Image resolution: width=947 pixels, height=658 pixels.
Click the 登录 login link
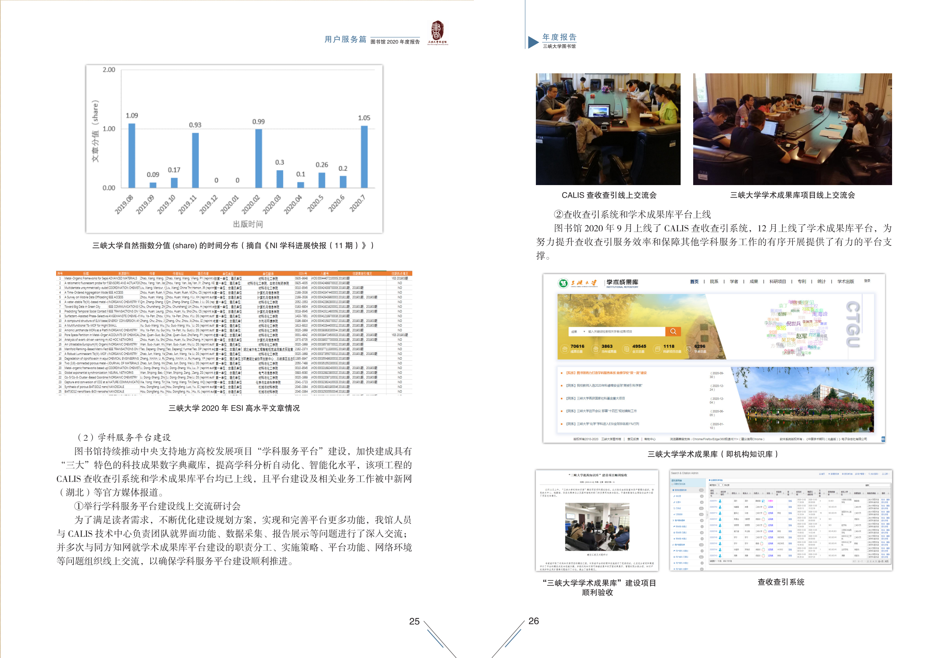pyautogui.click(x=867, y=281)
